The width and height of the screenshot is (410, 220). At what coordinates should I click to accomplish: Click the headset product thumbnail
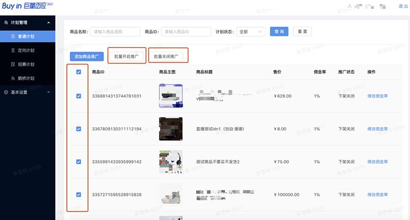tap(171, 162)
